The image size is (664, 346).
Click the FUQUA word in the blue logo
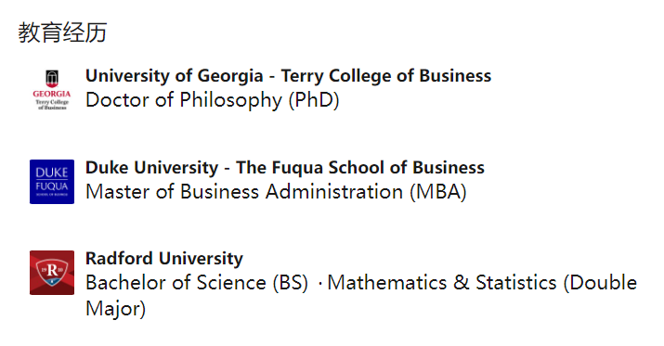52,186
